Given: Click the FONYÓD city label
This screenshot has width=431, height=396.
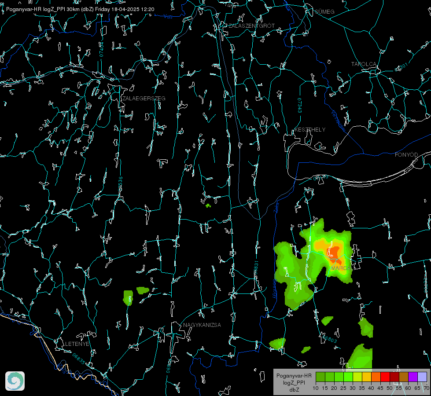Looking at the screenshot, I should point(406,155).
